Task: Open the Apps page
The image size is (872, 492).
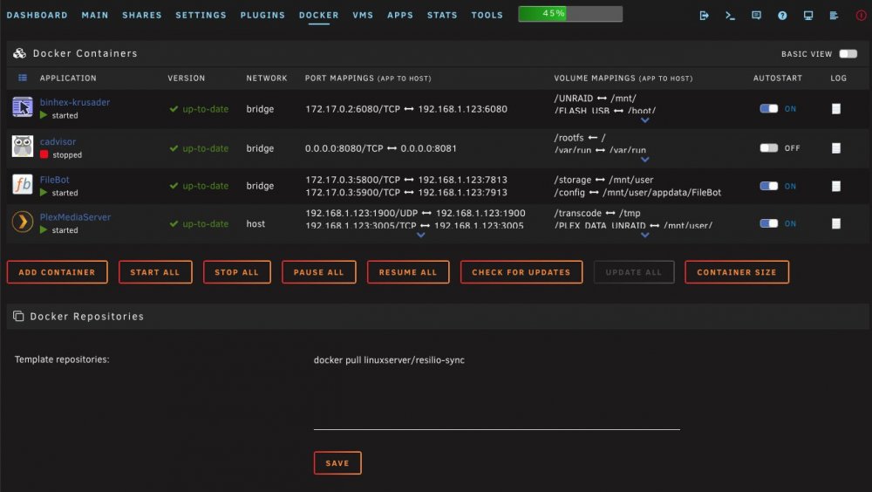Action: coord(400,15)
